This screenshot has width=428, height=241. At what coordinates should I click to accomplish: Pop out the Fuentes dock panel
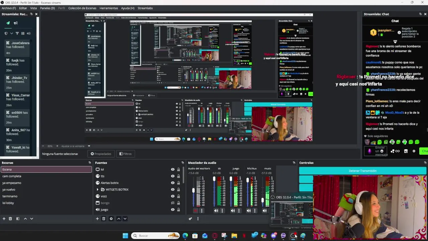point(183,163)
